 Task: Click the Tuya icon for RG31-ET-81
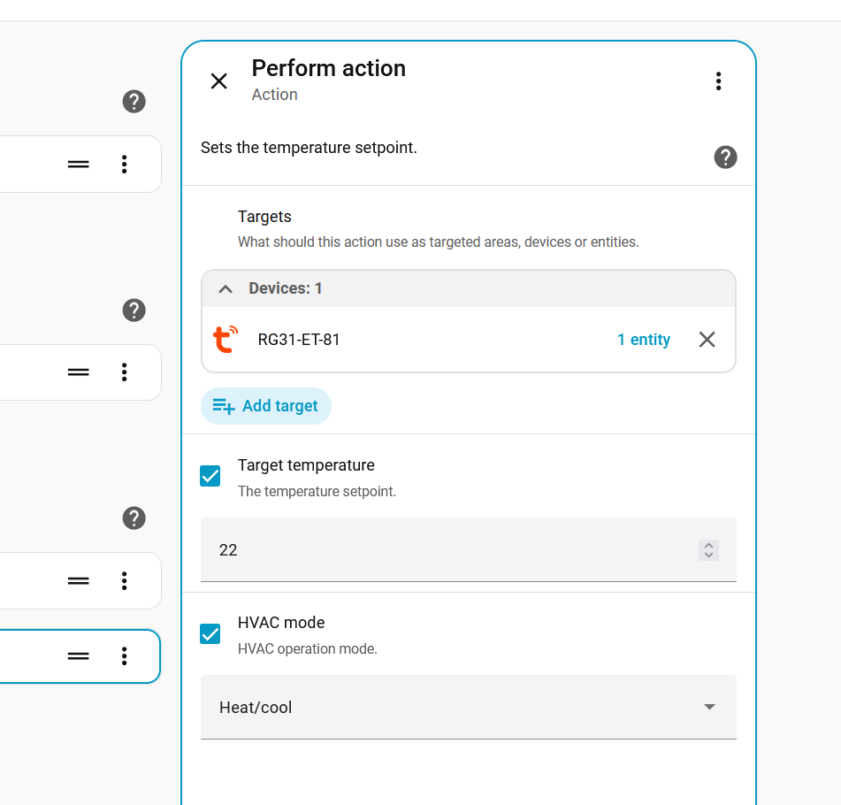point(226,340)
